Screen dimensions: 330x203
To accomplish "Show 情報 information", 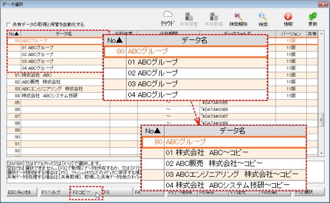I will coord(288,19).
